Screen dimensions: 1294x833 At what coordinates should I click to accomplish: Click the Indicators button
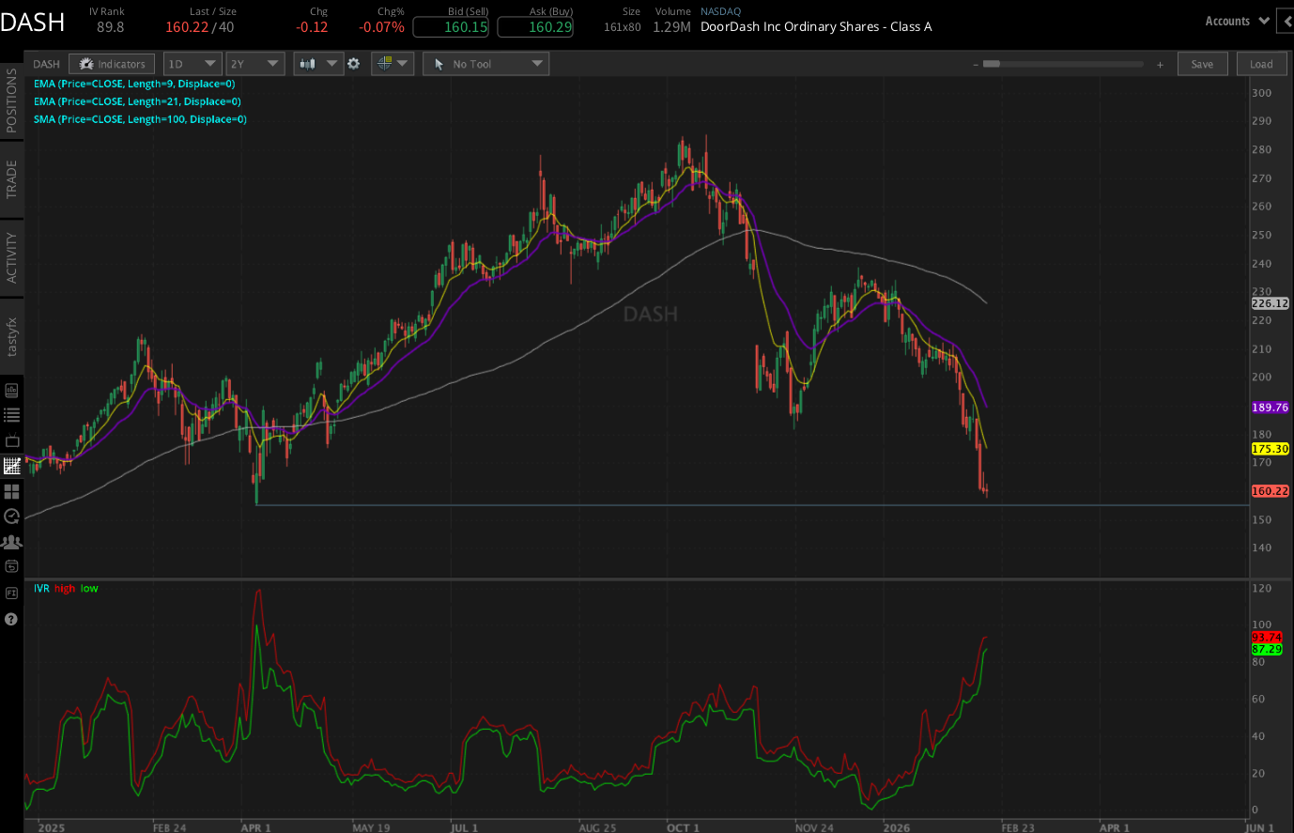tap(112, 64)
